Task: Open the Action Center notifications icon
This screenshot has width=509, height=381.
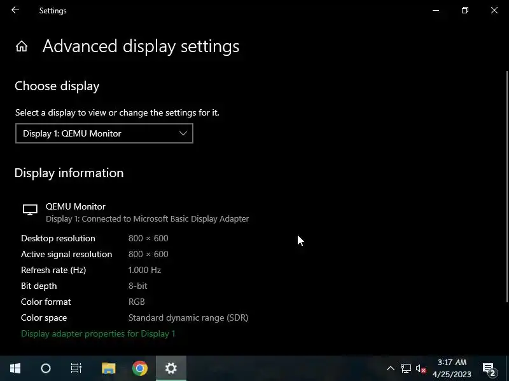Action: (x=489, y=369)
